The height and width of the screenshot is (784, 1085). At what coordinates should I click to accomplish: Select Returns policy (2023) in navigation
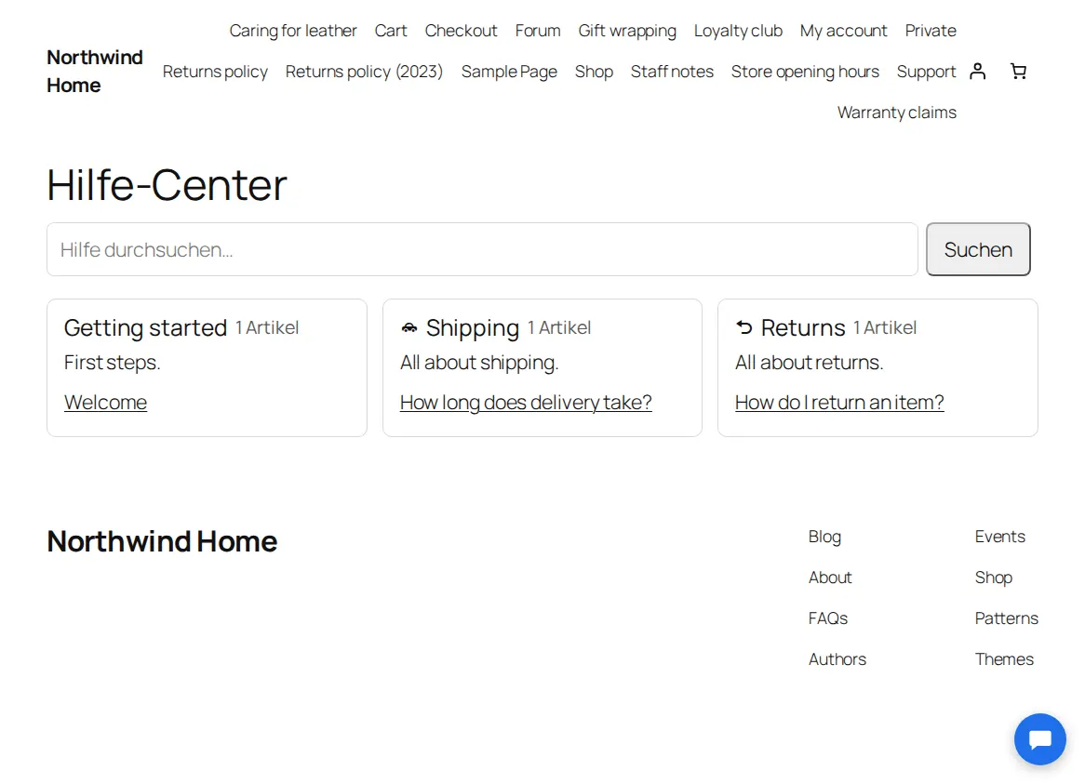pos(364,72)
